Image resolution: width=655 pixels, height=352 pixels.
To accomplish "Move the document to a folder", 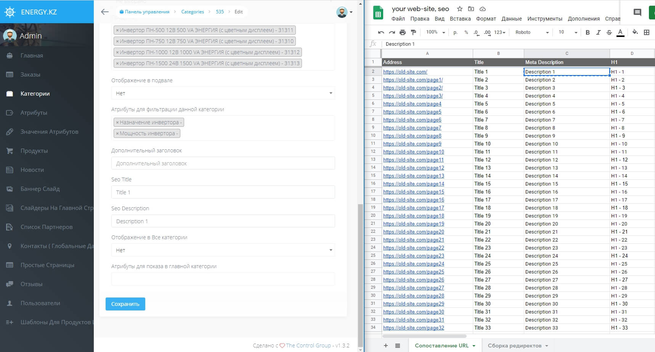I will tap(471, 9).
